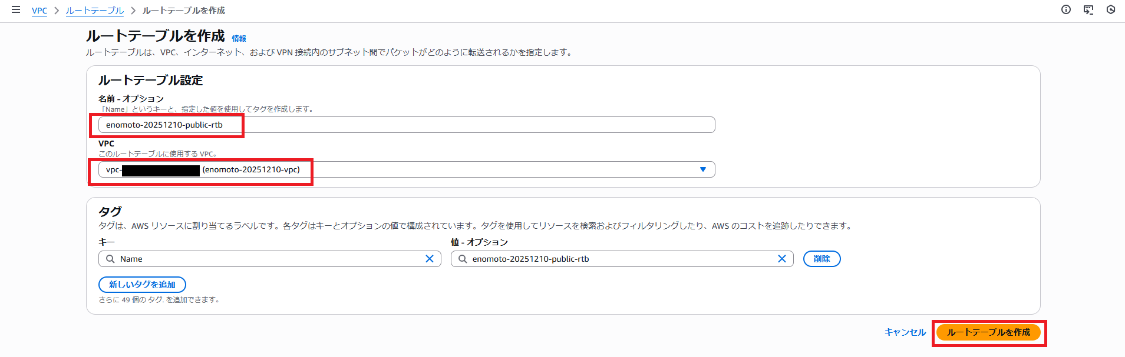Expand the VPC selection dropdown arrow

click(x=702, y=169)
